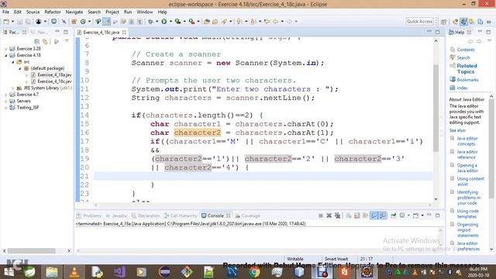Open the Debug button dropdown arrow
496x279 pixels.
point(157,22)
